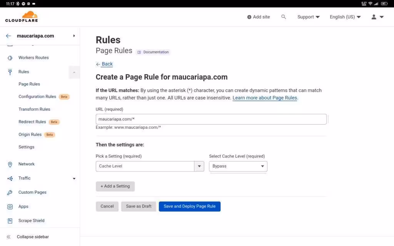Click the Wi-Fi status icon
The width and height of the screenshot is (394, 246).
pos(370,3)
